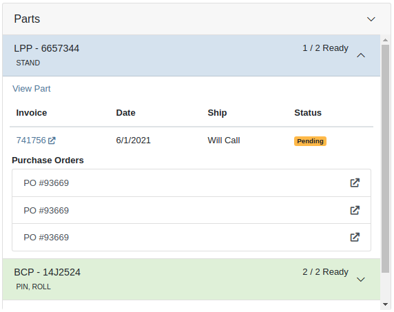Click the vertical scrollbar thumb
Image resolution: width=394 pixels, height=312 pixels.
385,158
